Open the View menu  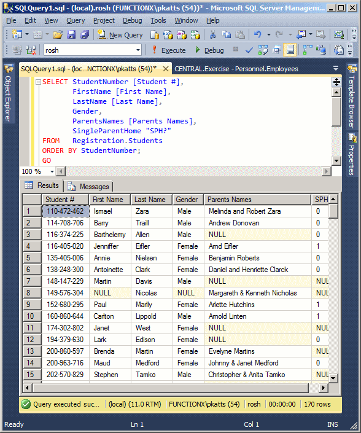click(51, 20)
